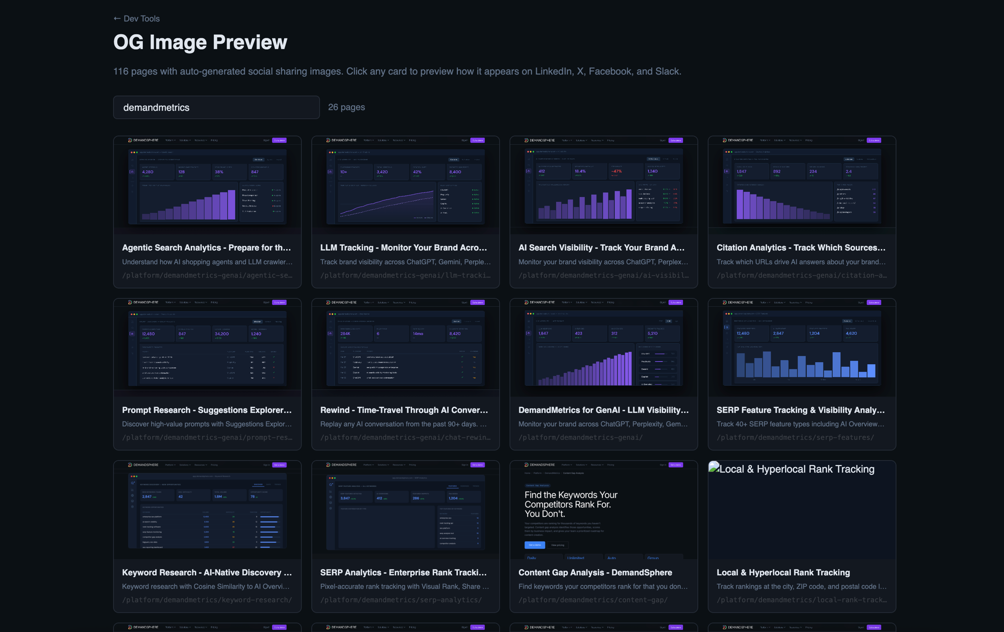This screenshot has width=1004, height=632.
Task: Click the magnifier icon in the Keyword Research preview sidebar
Action: [133, 483]
